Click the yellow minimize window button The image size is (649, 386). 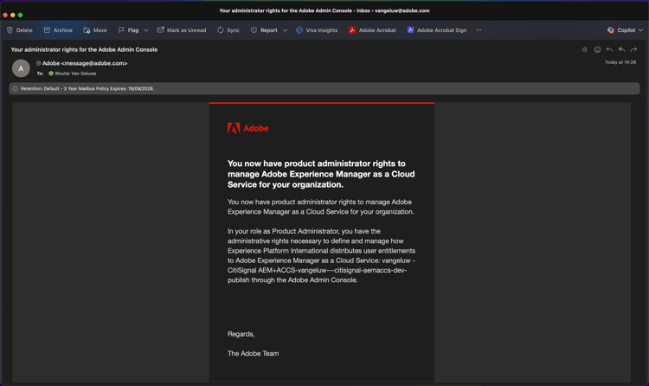pyautogui.click(x=13, y=15)
